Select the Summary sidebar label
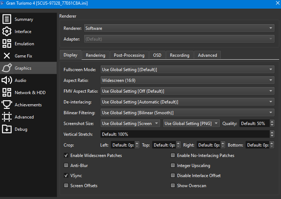 tap(24, 19)
